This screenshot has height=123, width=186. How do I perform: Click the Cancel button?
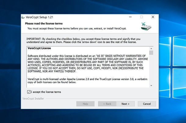pyautogui.click(x=147, y=104)
